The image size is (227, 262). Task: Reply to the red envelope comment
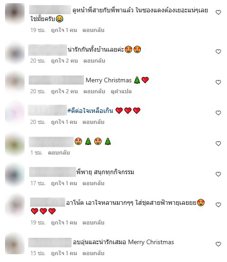coord(93,30)
